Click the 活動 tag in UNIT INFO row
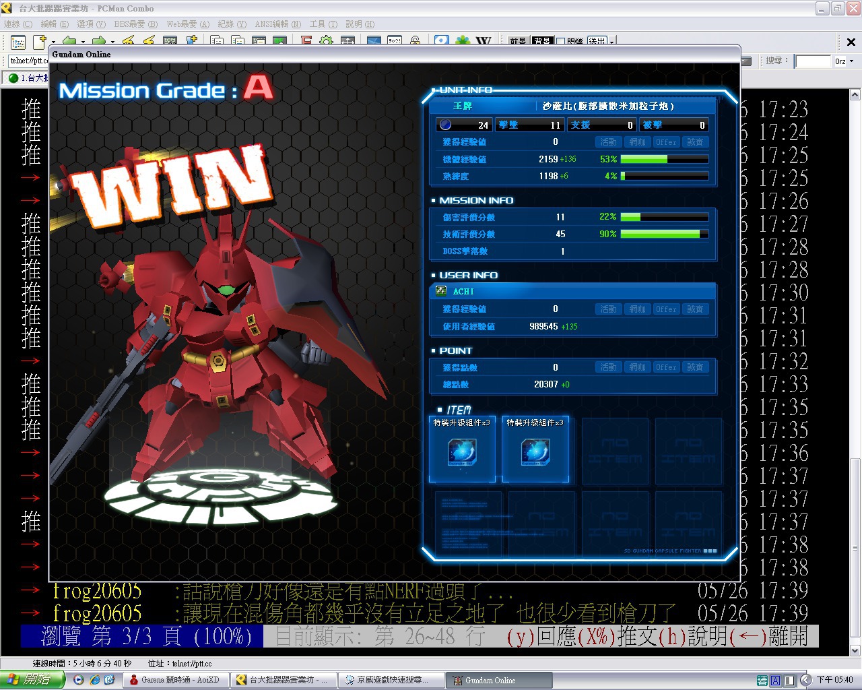862x690 pixels. tap(608, 142)
